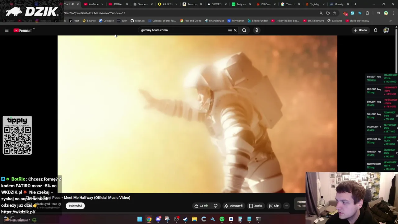Submit search with magnifying glass button
Image resolution: width=398 pixels, height=224 pixels.
244,30
